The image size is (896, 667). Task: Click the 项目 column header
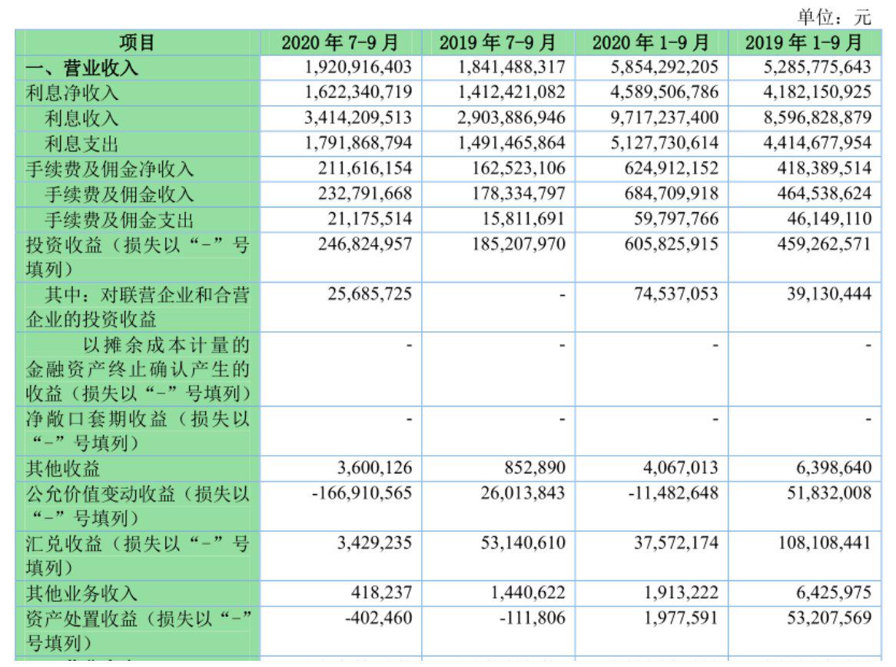click(138, 42)
